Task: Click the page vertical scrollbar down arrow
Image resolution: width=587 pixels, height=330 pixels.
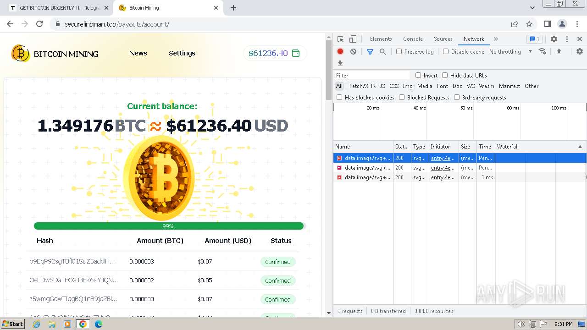Action: tap(328, 313)
